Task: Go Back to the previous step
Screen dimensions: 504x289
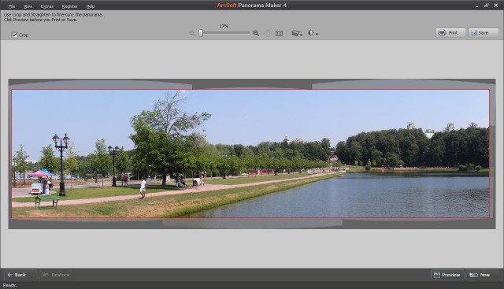Action: point(20,275)
